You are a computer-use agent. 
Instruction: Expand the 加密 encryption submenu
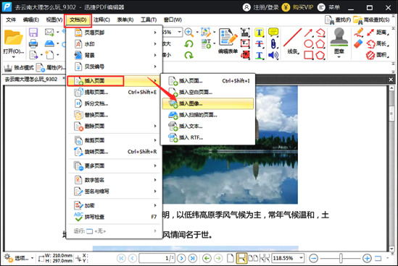[115, 205]
